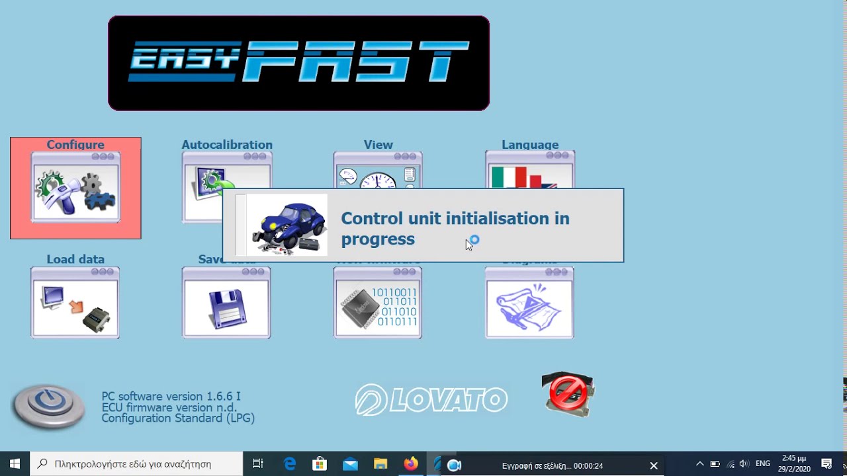Open the Mail app from the taskbar

350,464
